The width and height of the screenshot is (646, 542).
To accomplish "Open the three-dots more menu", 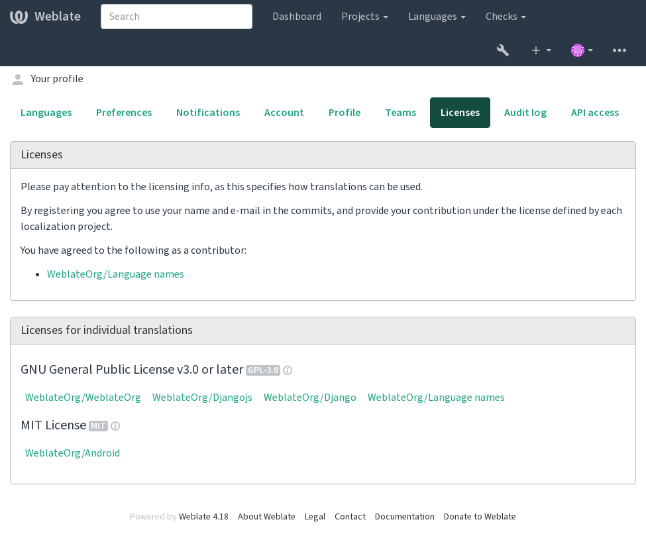I will pyautogui.click(x=619, y=50).
